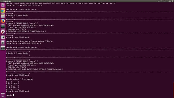Launch Google Chrome from the dock

tap(3, 10)
